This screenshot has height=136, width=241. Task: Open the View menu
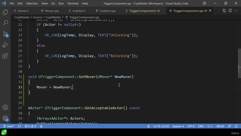click(44, 3)
